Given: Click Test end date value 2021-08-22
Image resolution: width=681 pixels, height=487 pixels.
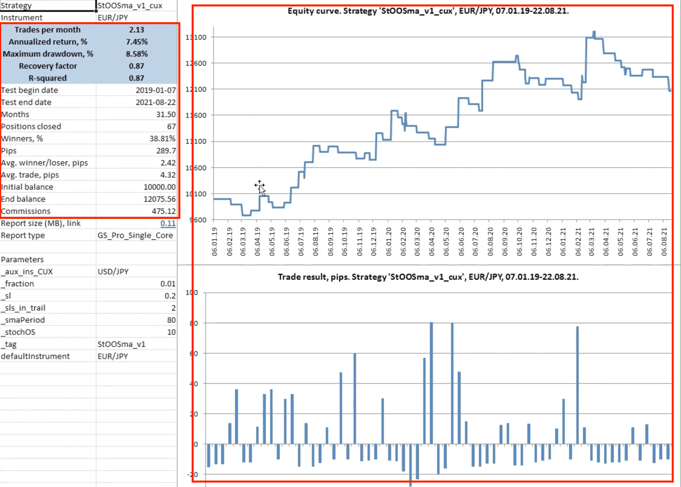Looking at the screenshot, I should pyautogui.click(x=156, y=102).
